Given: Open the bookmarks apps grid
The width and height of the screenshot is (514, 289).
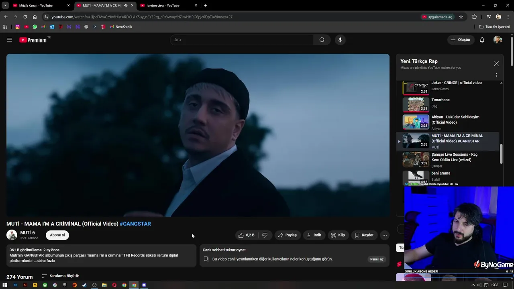Looking at the screenshot, I should pos(5,27).
